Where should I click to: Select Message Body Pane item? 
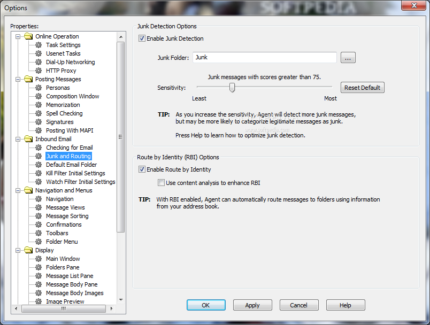[72, 284]
